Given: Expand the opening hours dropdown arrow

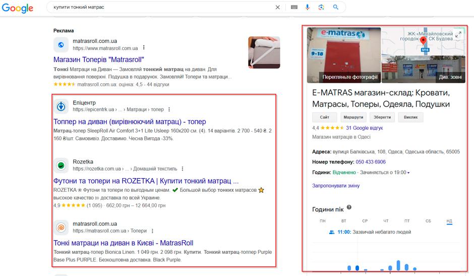Looking at the screenshot, I should click(x=408, y=173).
